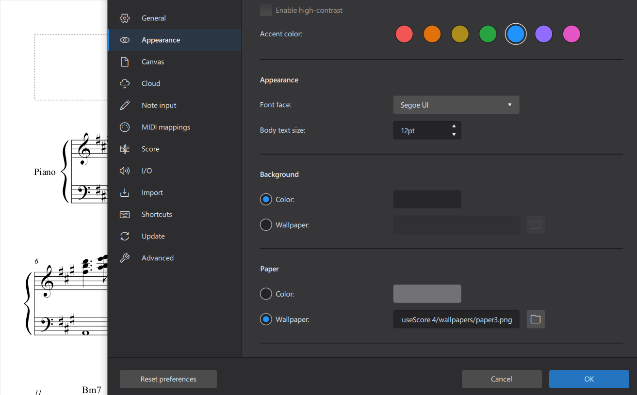Open the General preferences section
The height and width of the screenshot is (395, 637).
(x=154, y=17)
